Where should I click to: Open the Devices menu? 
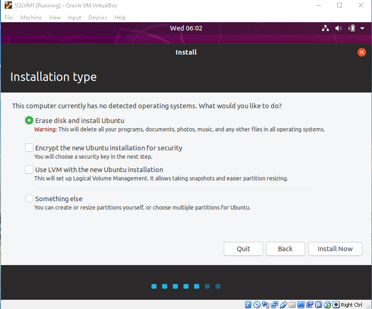click(97, 18)
